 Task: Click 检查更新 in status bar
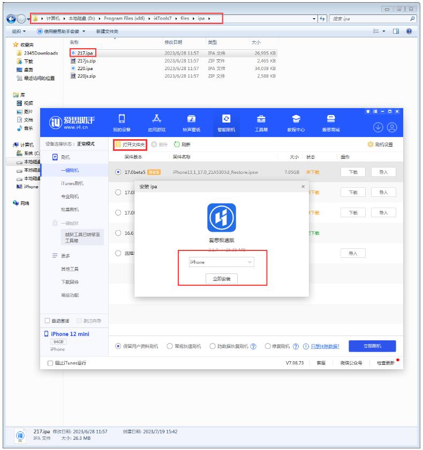click(386, 363)
